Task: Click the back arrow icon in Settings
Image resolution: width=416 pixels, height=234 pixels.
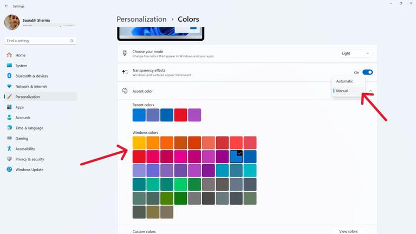Action: (6, 6)
